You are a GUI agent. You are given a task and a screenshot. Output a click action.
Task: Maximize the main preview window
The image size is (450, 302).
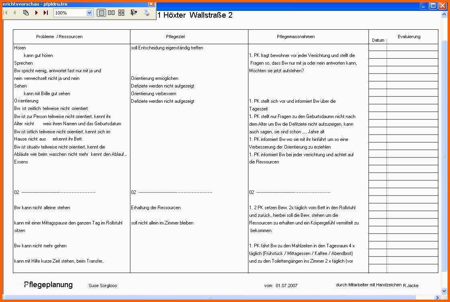pos(433,6)
